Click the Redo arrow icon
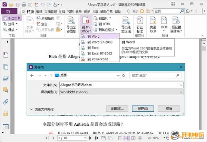 tap(49, 5)
